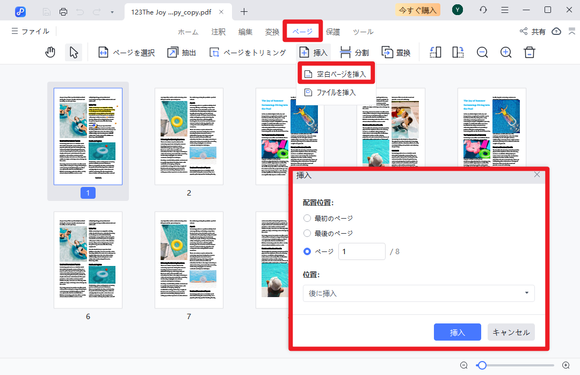Select the hand pan tool
The width and height of the screenshot is (580, 375).
tap(50, 52)
